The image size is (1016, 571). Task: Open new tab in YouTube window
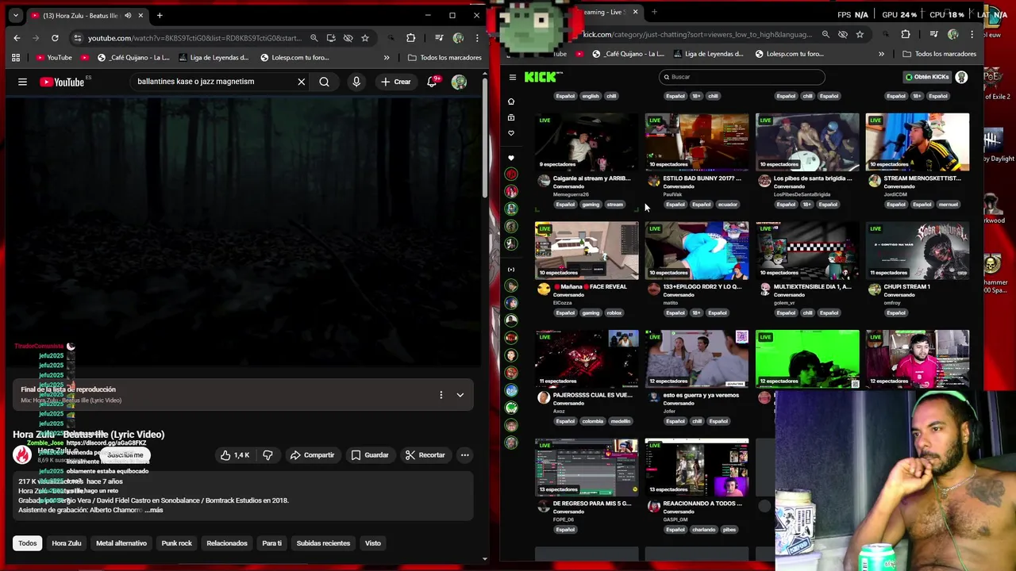pos(160,15)
